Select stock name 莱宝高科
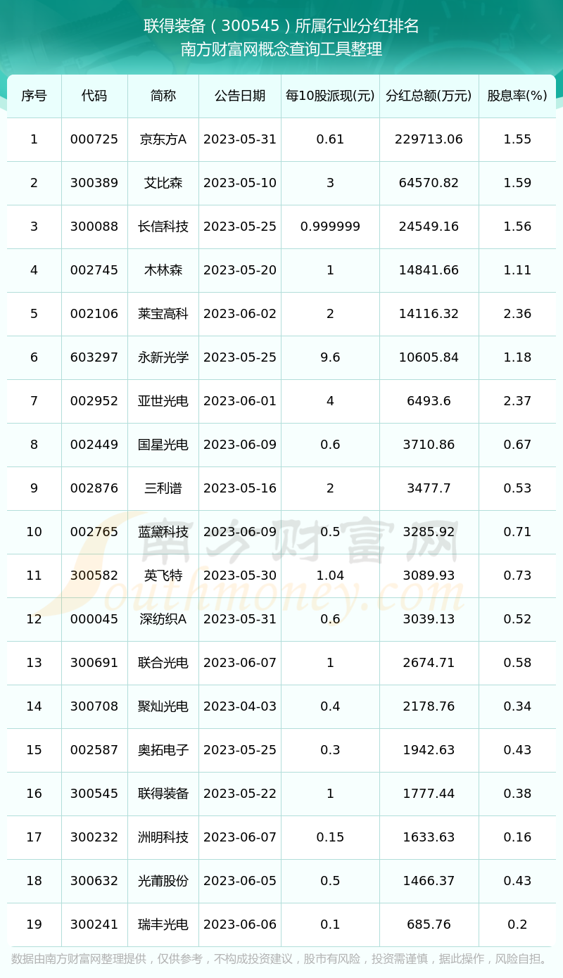Image resolution: width=563 pixels, height=978 pixels. pos(163,314)
